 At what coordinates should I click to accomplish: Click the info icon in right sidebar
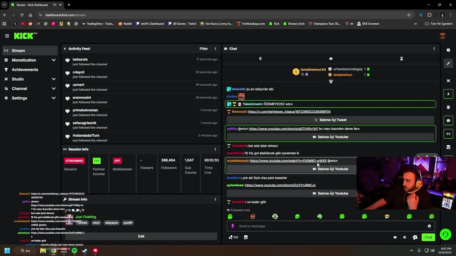[448, 50]
